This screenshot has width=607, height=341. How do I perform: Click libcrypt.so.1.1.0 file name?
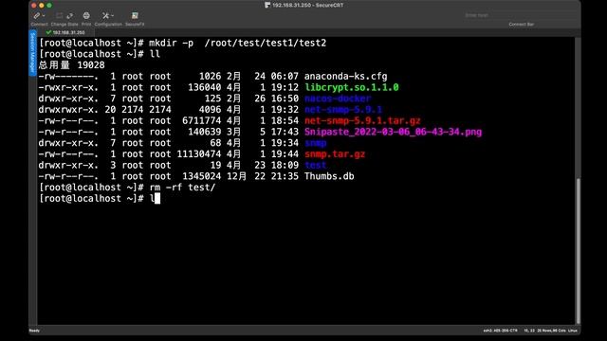[352, 87]
